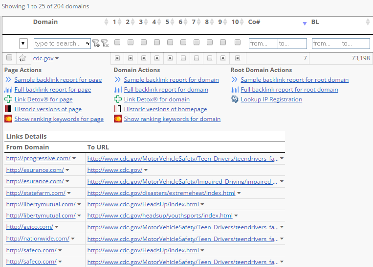Star the cdc.gov row as favorite

22,58
